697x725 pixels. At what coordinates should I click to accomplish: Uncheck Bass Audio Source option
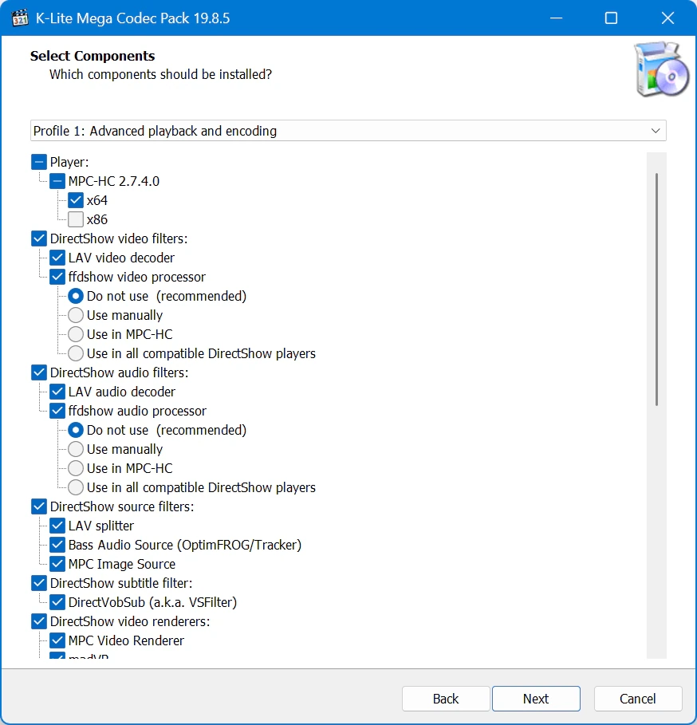click(57, 545)
